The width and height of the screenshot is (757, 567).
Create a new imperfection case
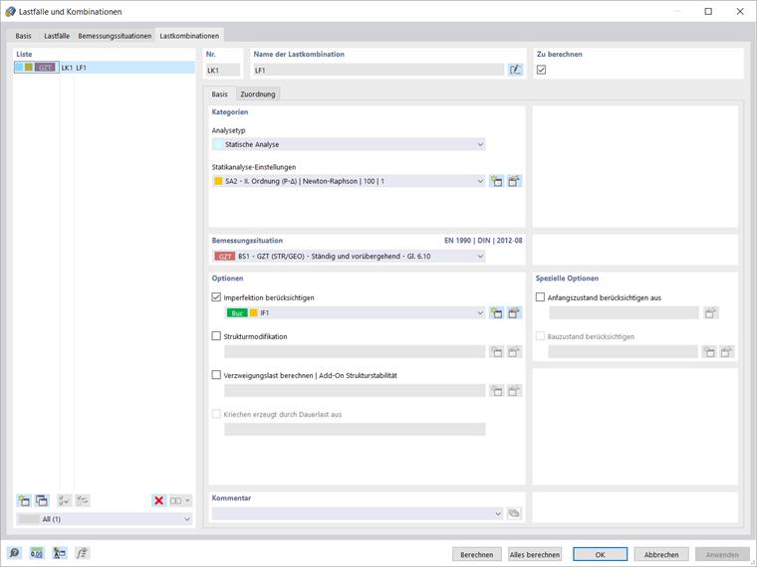(x=496, y=313)
